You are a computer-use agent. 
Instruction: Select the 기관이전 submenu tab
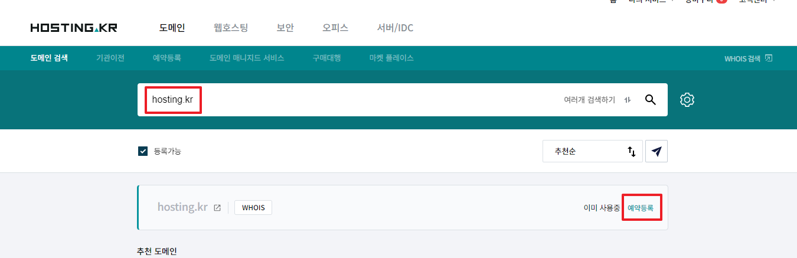[x=110, y=58]
